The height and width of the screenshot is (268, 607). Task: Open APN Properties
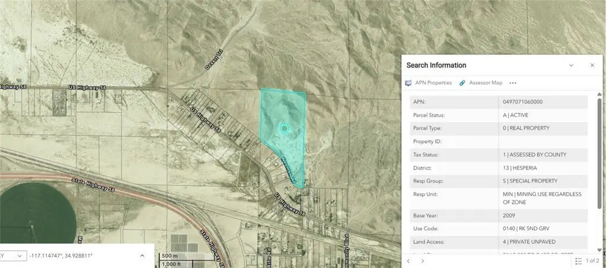click(x=429, y=83)
